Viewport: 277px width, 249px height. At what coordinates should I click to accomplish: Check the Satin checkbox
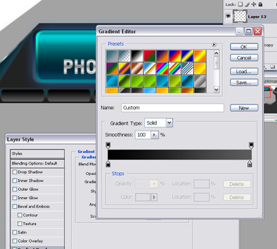(15, 232)
